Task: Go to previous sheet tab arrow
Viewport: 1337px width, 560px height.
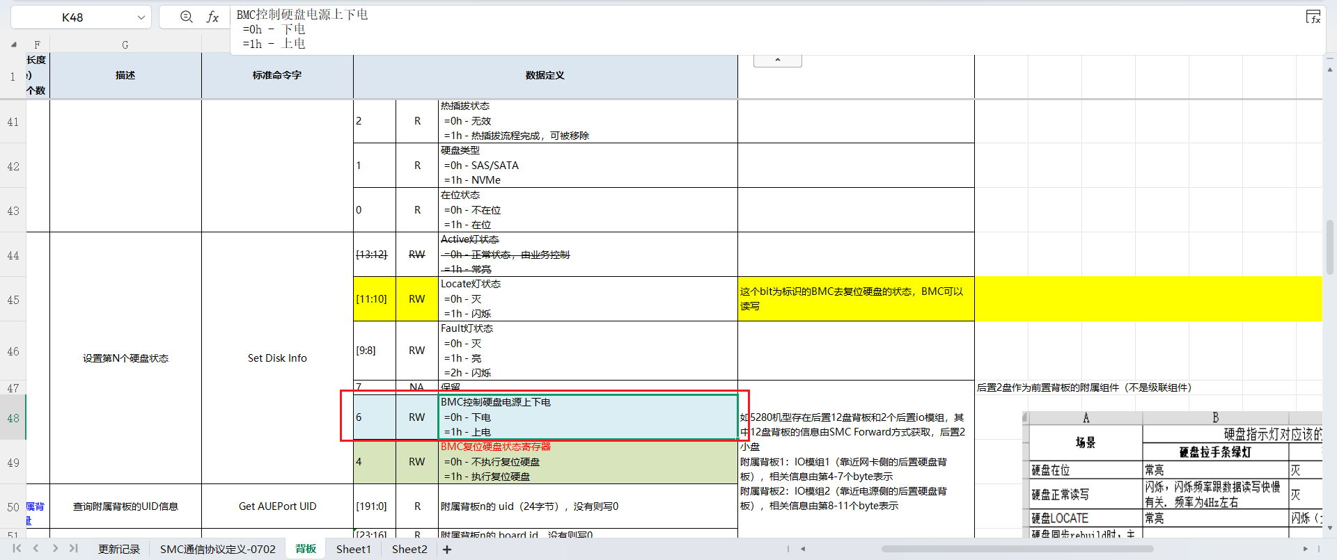Action: point(36,549)
